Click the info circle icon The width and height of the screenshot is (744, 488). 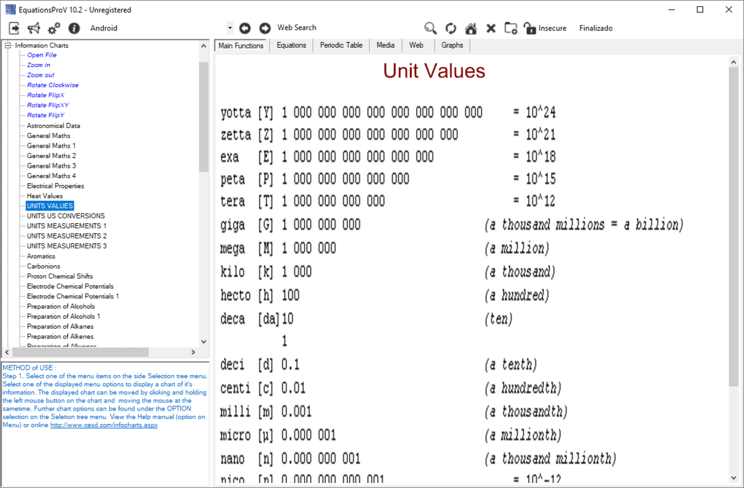tap(74, 28)
